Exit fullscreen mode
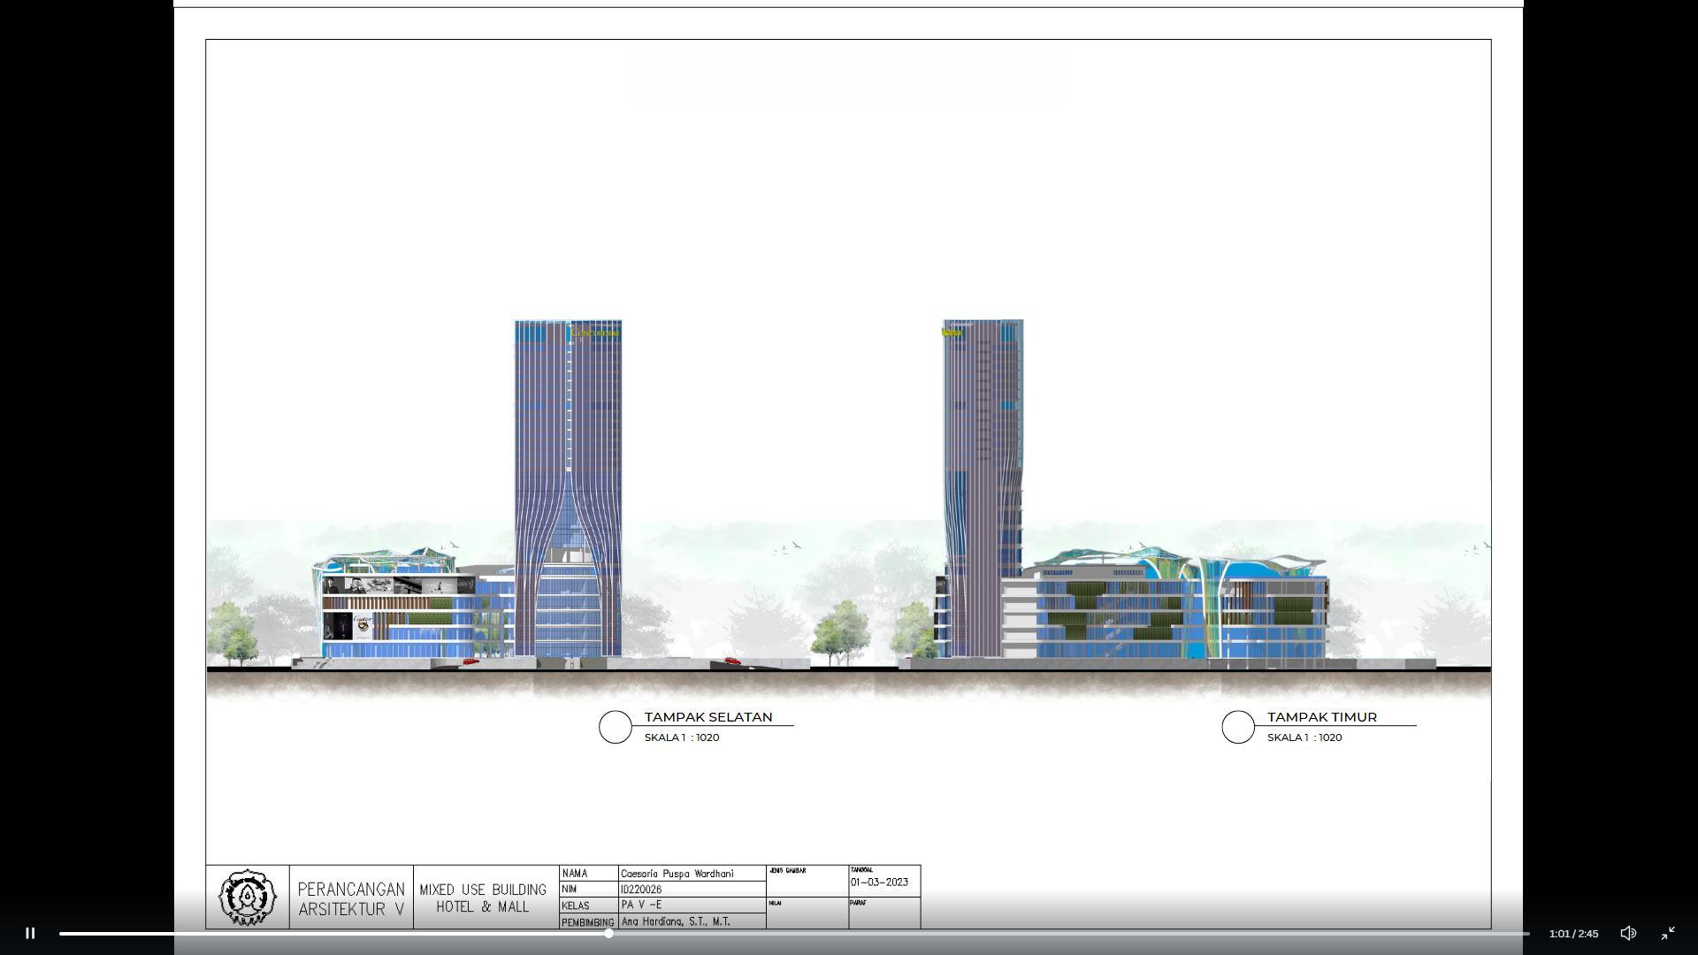1698x955 pixels. 1668,933
